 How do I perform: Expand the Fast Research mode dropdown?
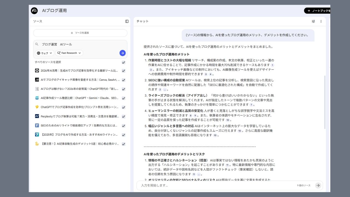coord(69,53)
